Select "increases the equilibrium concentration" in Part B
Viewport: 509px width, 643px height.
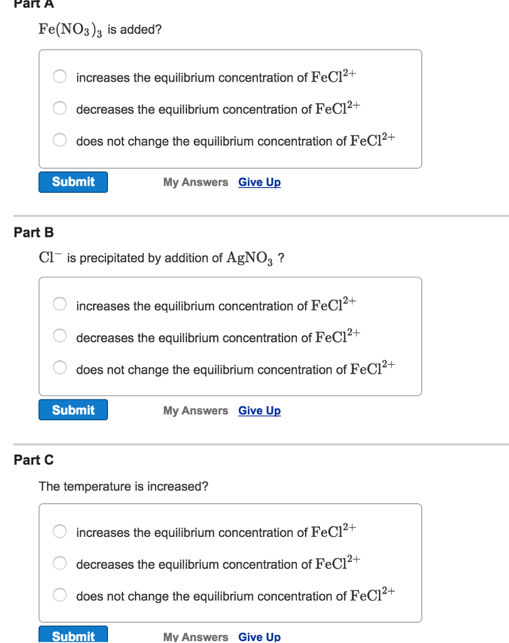(60, 304)
